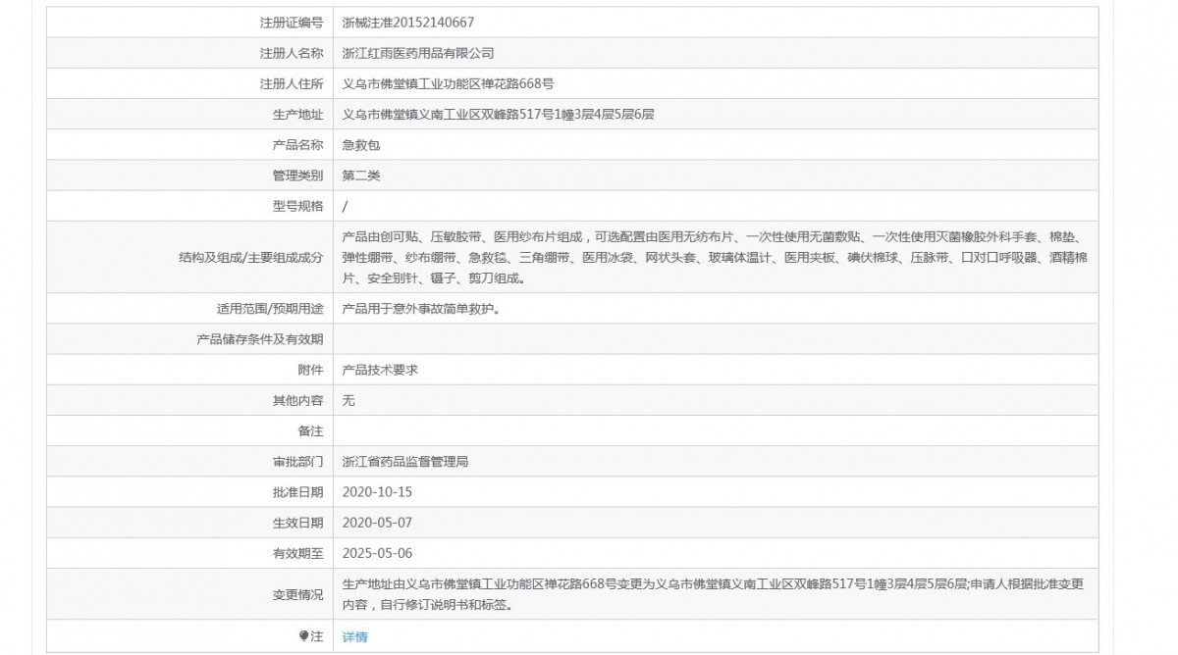This screenshot has height=655, width=1178.
Task: Click the 生产地址 value with 双峰路517号
Action: pyautogui.click(x=498, y=114)
